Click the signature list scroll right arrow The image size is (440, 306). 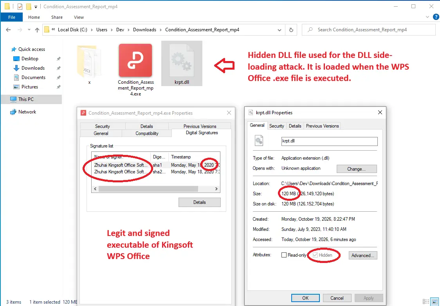tap(216, 189)
